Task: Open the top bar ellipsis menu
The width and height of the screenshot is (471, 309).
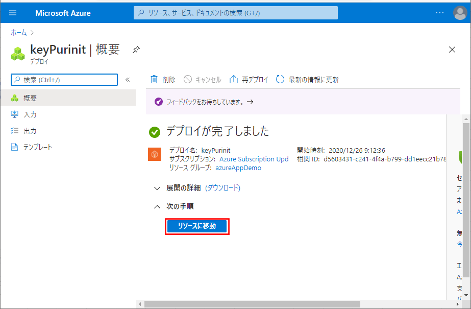Action: point(440,13)
